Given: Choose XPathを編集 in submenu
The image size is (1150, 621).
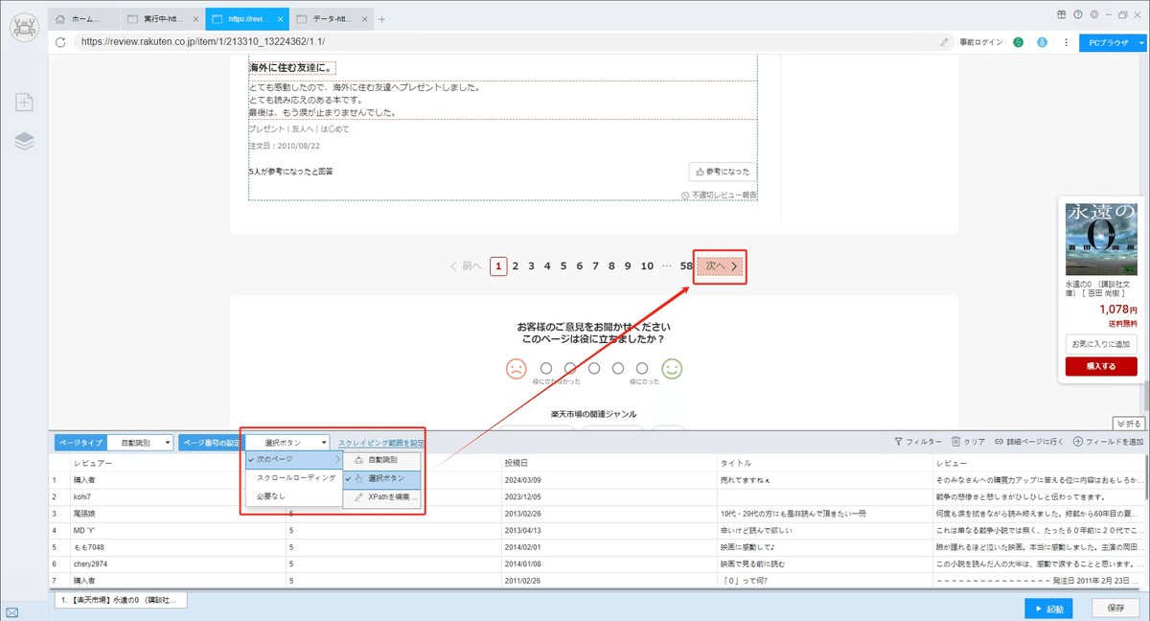Looking at the screenshot, I should (x=381, y=497).
